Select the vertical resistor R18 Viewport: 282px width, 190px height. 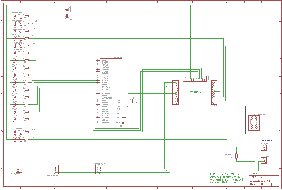point(67,16)
